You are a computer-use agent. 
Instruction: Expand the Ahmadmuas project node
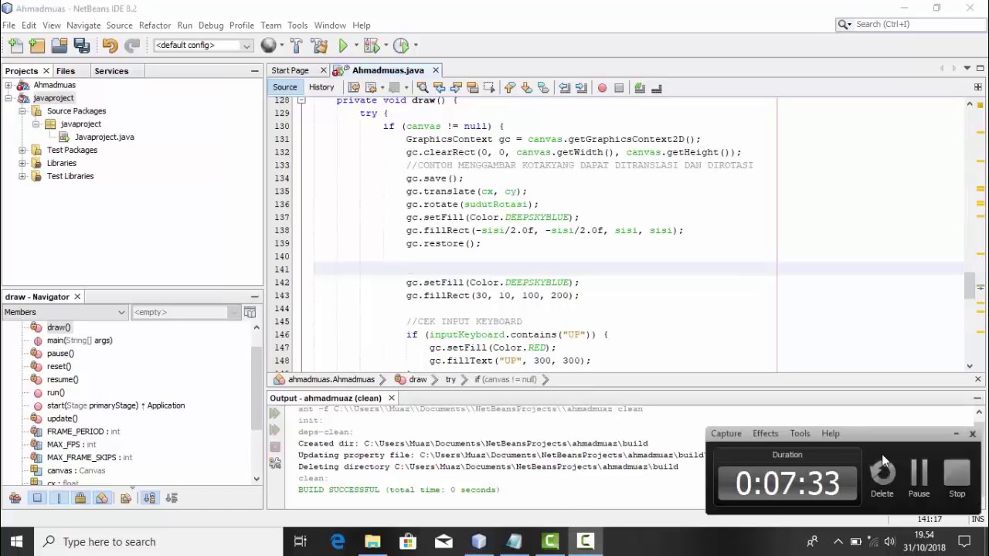point(8,85)
